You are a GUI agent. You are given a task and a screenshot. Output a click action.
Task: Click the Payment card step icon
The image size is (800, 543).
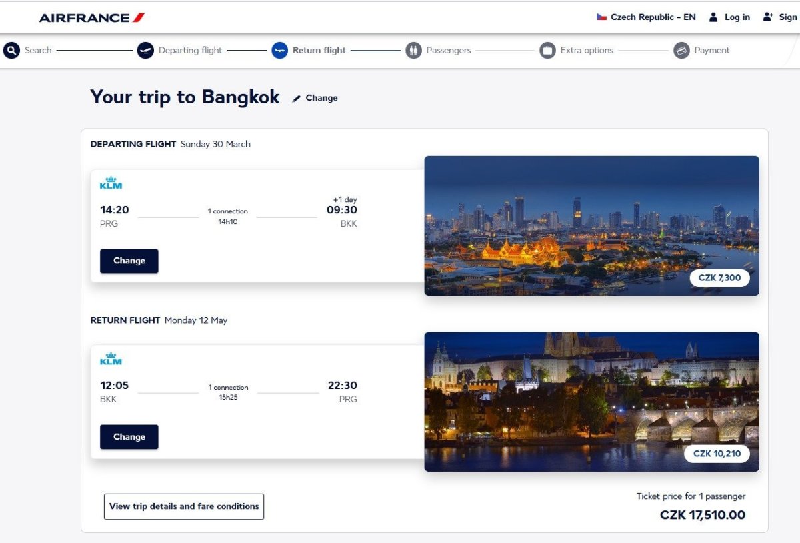681,50
